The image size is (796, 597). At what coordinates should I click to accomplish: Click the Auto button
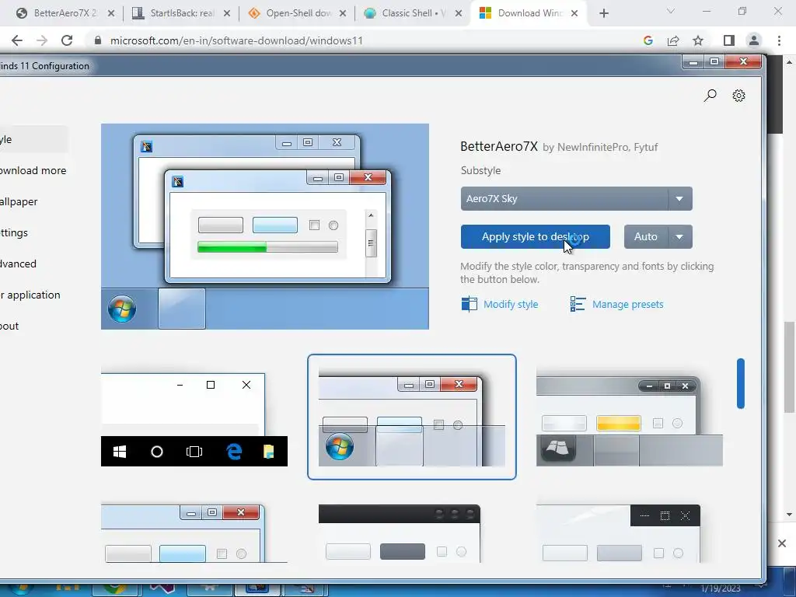pyautogui.click(x=646, y=236)
